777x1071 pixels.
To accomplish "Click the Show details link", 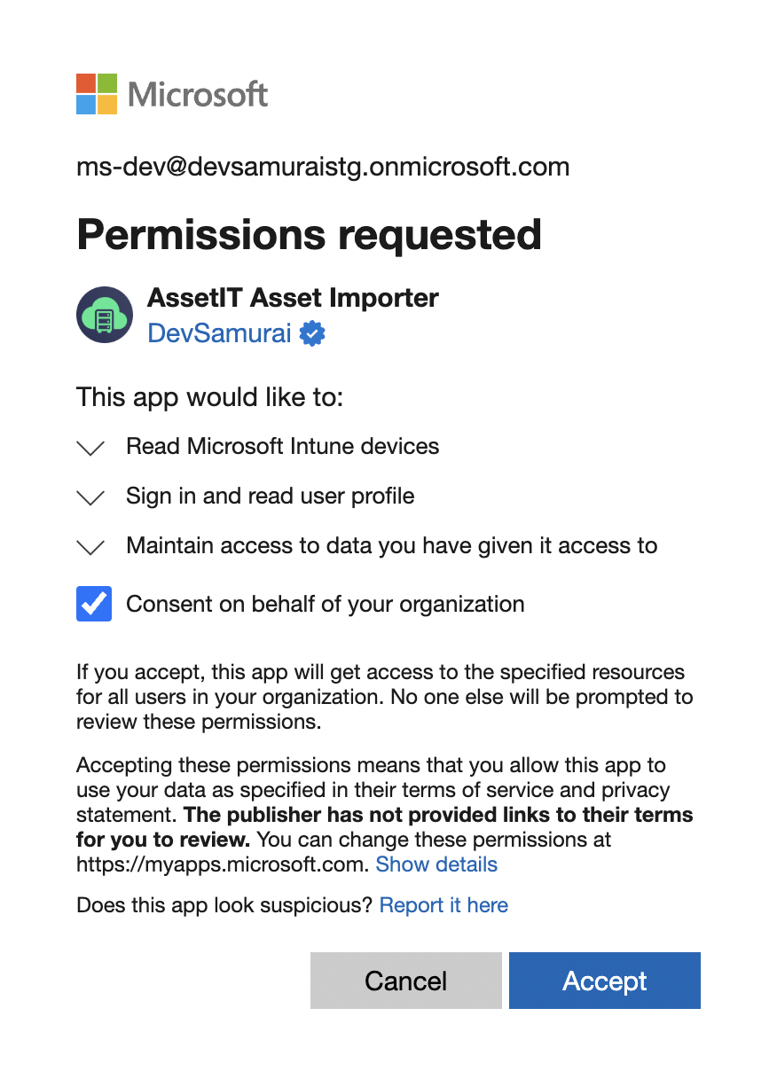I will pyautogui.click(x=436, y=864).
